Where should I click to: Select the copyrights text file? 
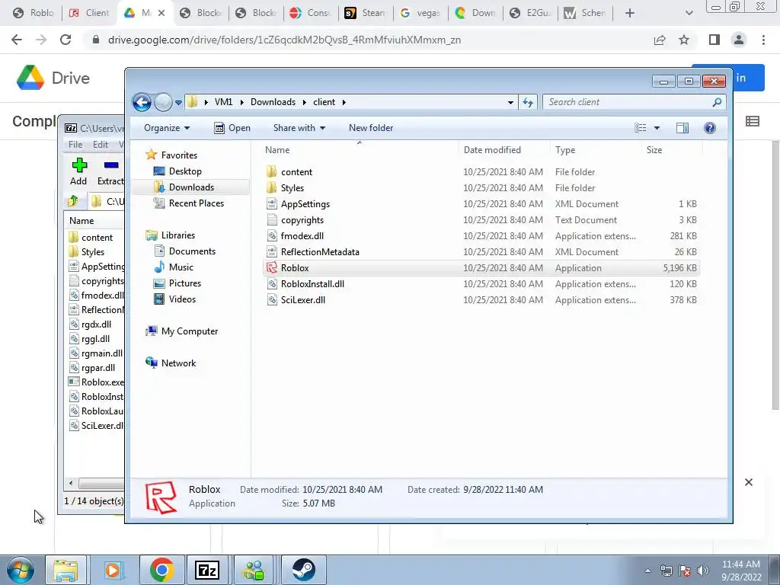click(x=481, y=220)
